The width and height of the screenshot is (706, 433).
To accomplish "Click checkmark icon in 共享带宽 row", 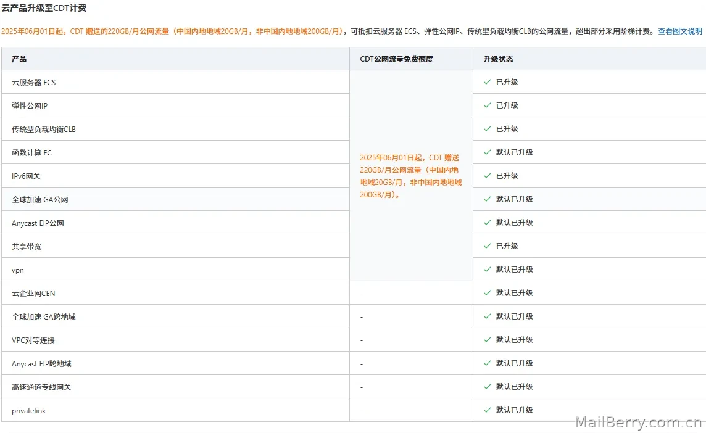I will point(487,245).
